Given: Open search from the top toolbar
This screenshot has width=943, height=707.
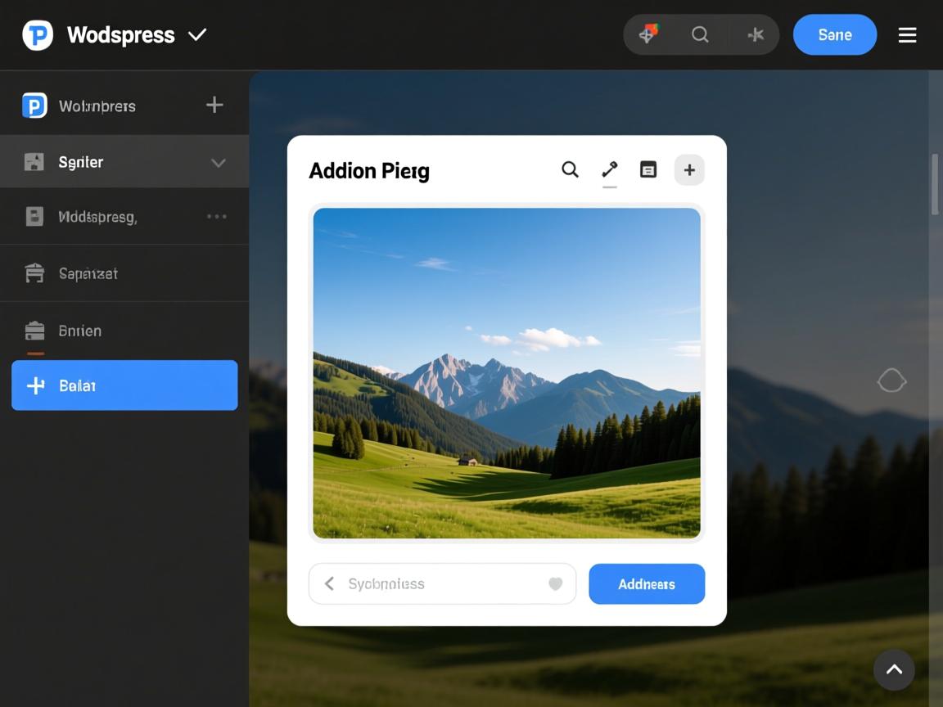Looking at the screenshot, I should click(700, 34).
